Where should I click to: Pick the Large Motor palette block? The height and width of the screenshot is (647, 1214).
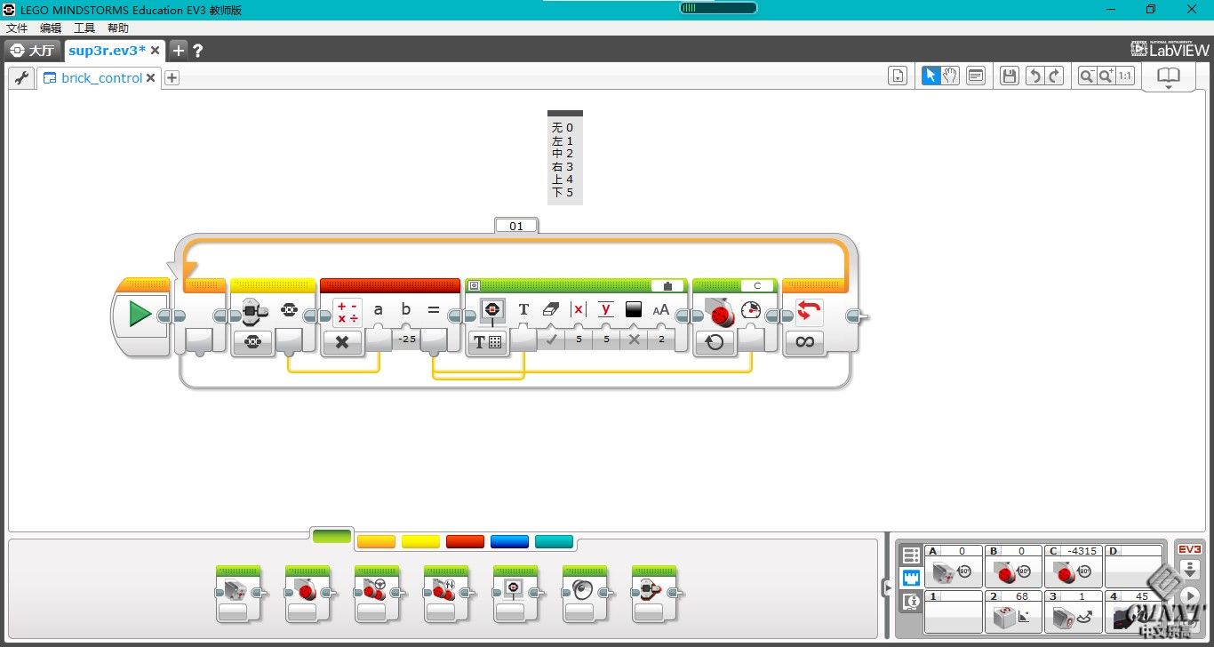click(x=307, y=593)
